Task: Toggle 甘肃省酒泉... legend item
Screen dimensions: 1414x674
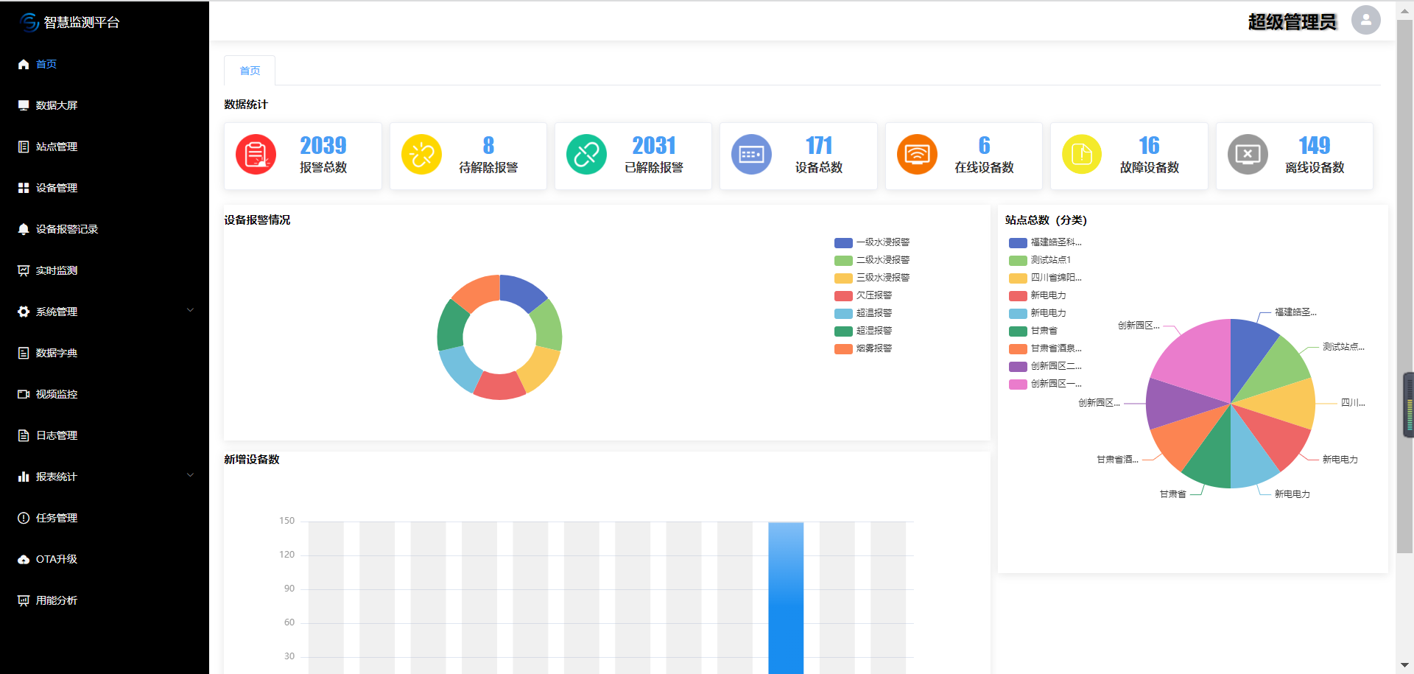Action: click(1045, 348)
